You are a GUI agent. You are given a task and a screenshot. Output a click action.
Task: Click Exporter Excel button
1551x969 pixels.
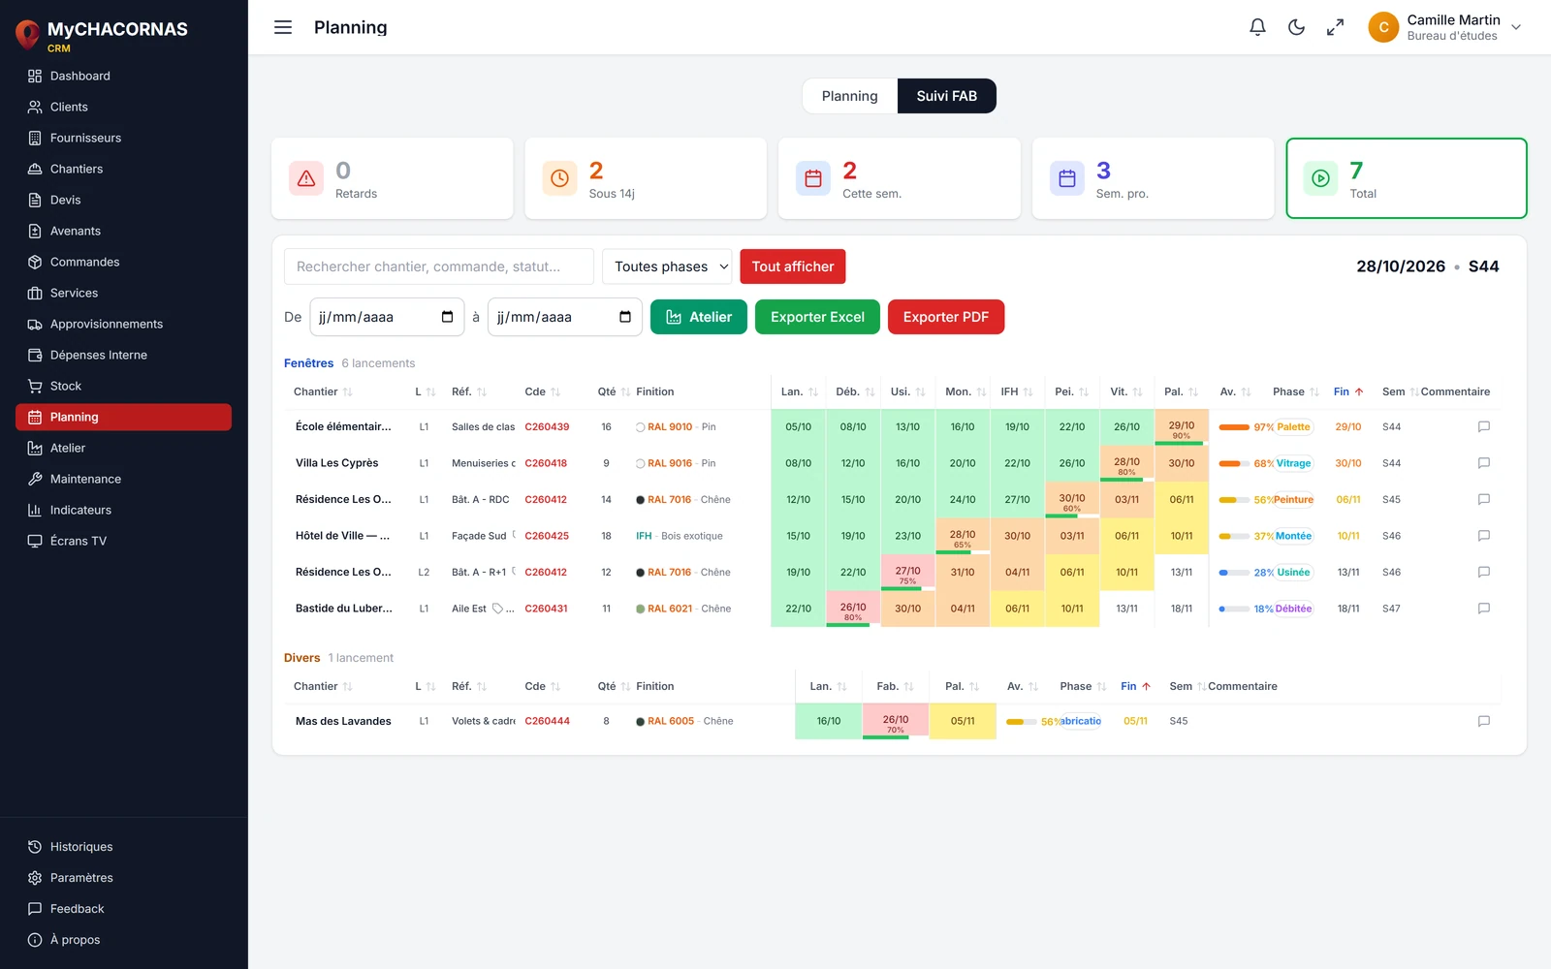click(x=817, y=317)
